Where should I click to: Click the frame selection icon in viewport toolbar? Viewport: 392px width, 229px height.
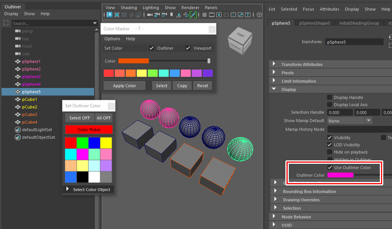click(x=117, y=15)
